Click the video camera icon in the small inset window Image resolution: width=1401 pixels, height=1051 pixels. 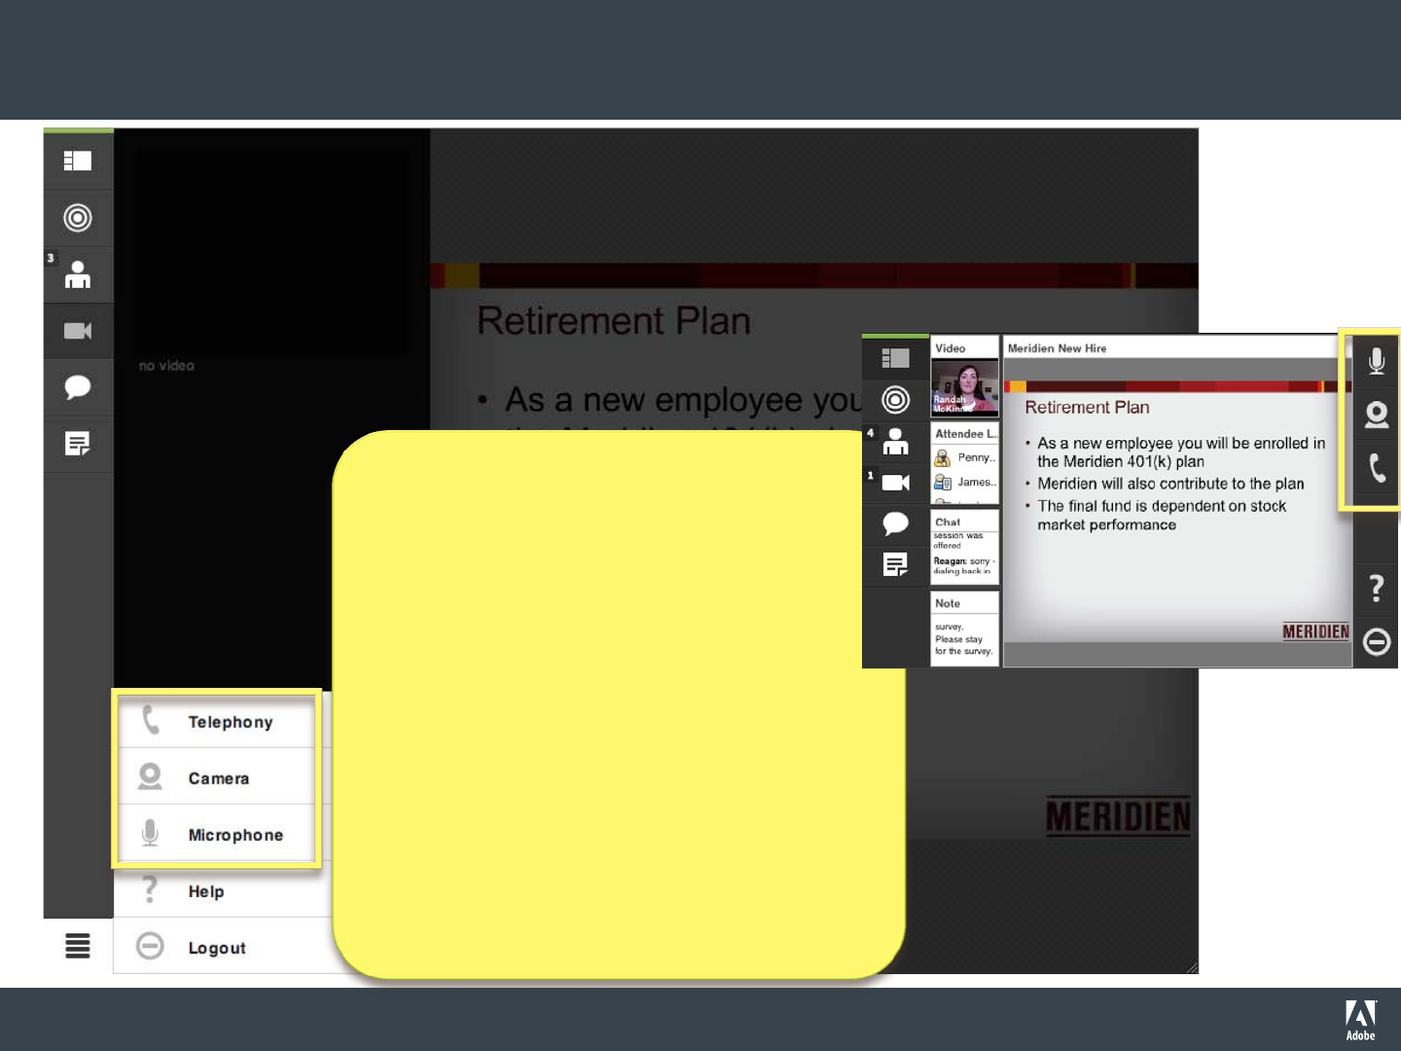pyautogui.click(x=895, y=482)
